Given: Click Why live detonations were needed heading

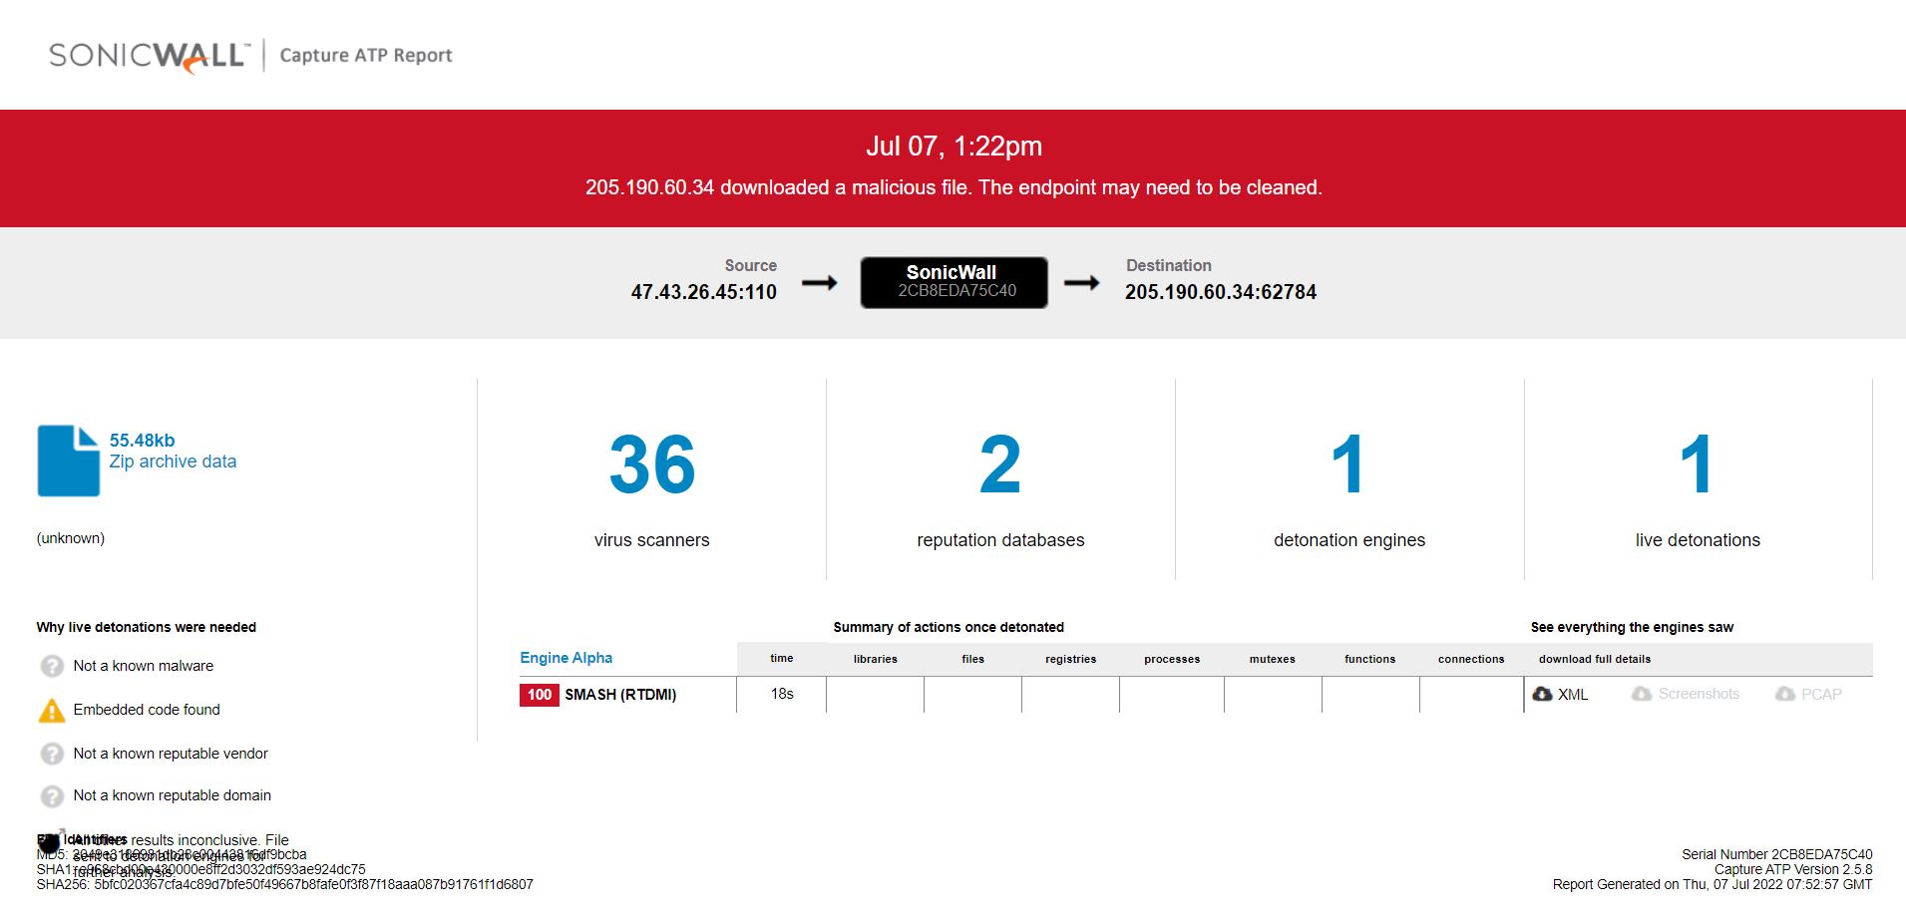Looking at the screenshot, I should point(147,627).
